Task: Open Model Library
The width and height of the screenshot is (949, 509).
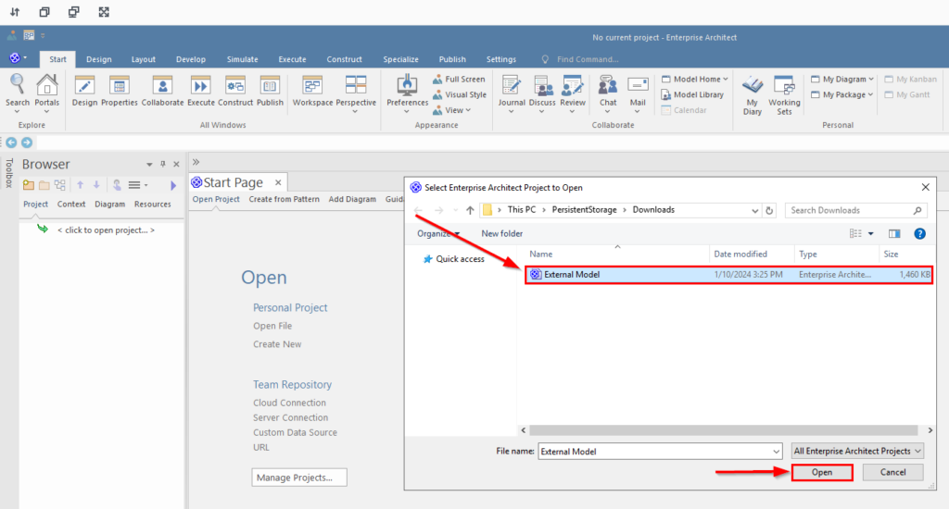Action: [x=692, y=95]
